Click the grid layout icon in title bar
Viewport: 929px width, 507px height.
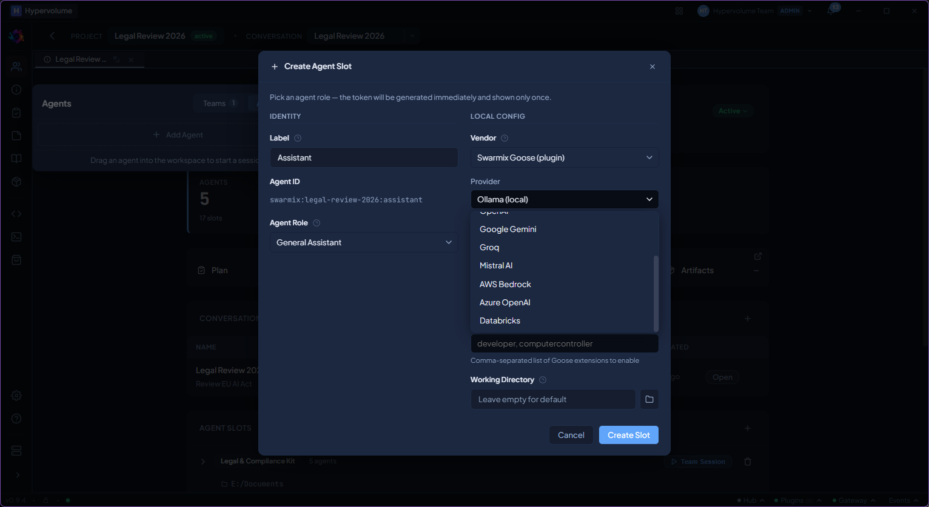pos(679,11)
